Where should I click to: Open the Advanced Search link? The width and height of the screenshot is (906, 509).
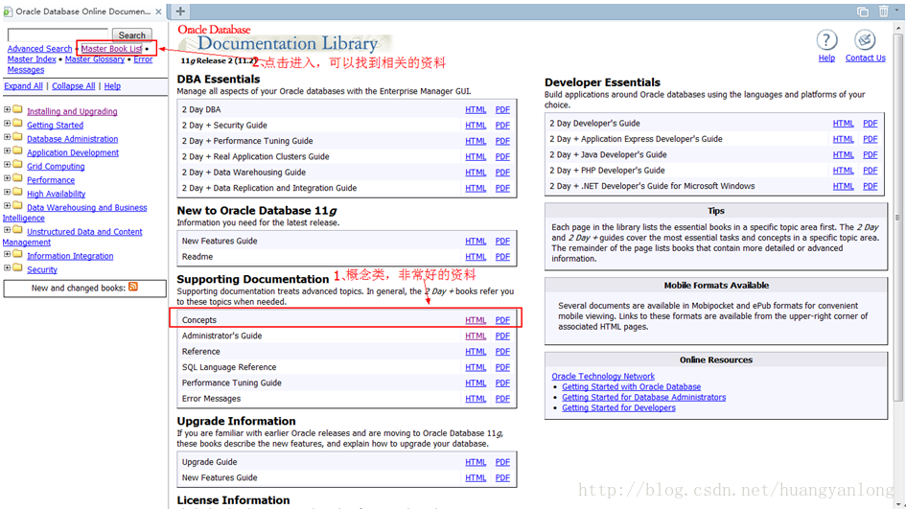coord(40,49)
